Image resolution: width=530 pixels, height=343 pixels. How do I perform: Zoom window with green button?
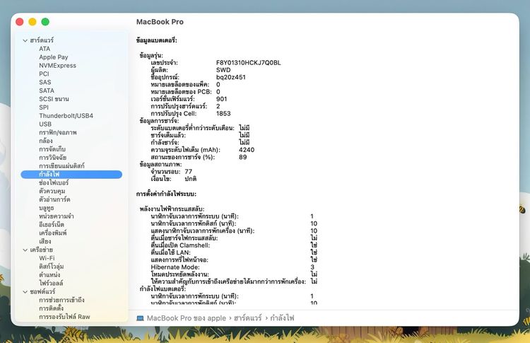45,22
